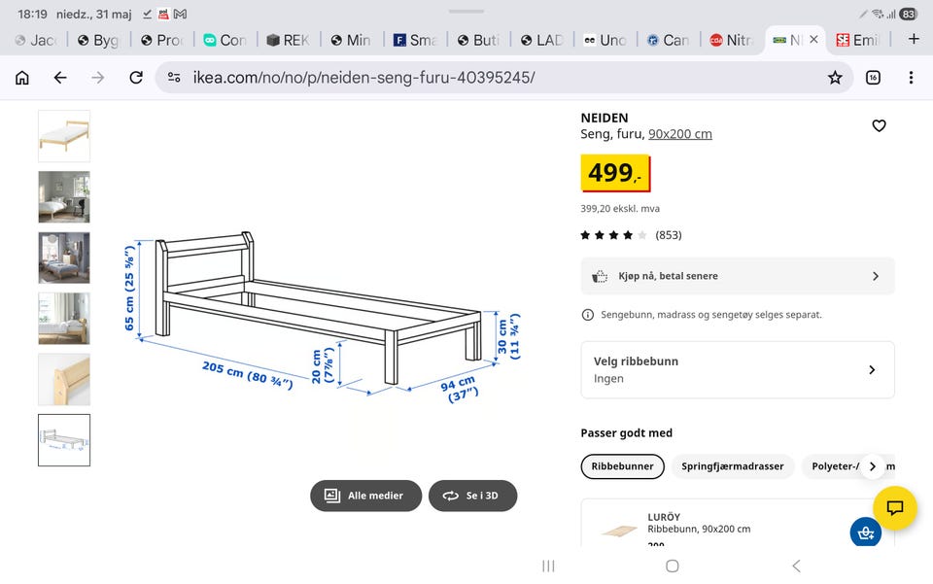The height and width of the screenshot is (584, 933).
Task: Click the main dimensions drawing
Action: [x=322, y=318]
